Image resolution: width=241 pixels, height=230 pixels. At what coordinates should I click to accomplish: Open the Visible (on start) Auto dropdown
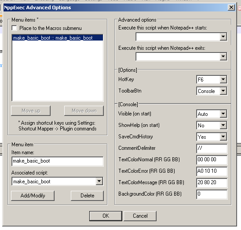coord(223,114)
